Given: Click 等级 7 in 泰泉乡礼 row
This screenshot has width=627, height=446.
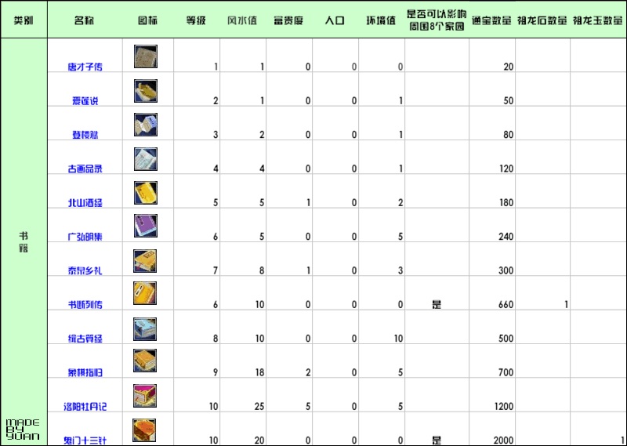Looking at the screenshot, I should click(x=216, y=270).
